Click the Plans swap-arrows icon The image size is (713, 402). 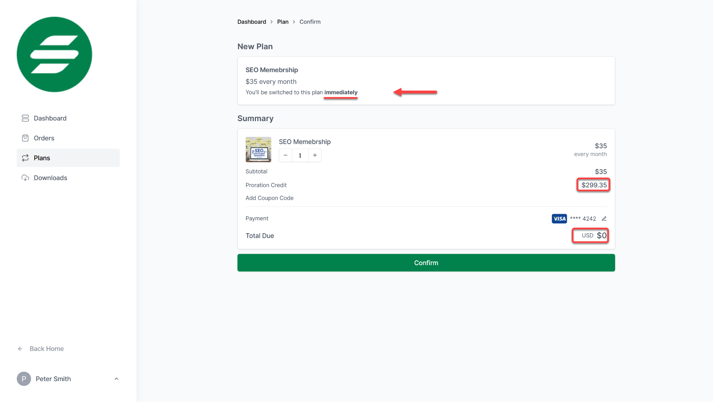coord(25,158)
